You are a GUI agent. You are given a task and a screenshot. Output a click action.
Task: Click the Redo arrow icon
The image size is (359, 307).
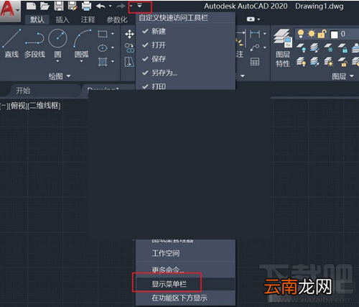[121, 6]
